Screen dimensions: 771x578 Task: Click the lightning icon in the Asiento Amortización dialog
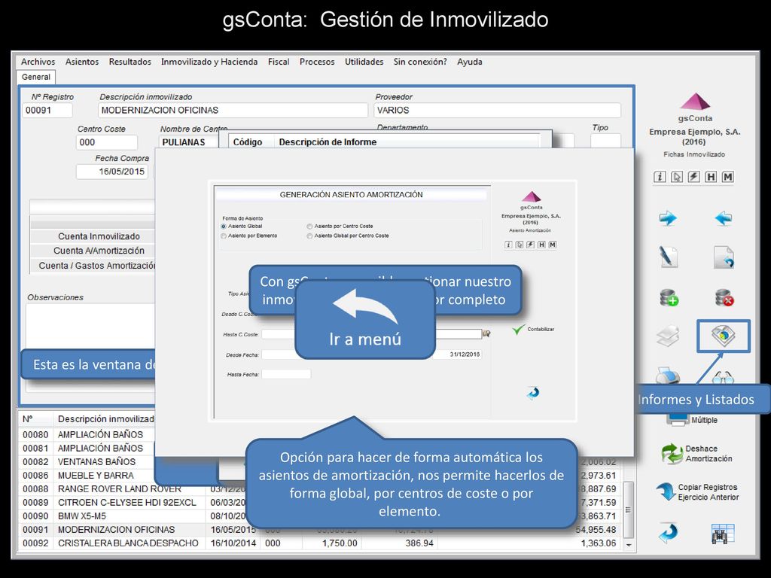tap(531, 245)
